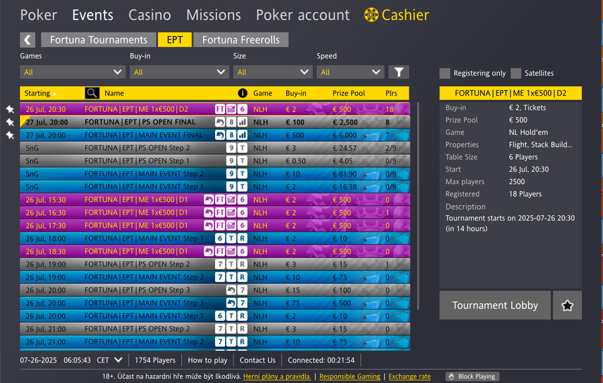Select SnG MAIN EVENT Step 1 €16.38 row

[x=215, y=187]
